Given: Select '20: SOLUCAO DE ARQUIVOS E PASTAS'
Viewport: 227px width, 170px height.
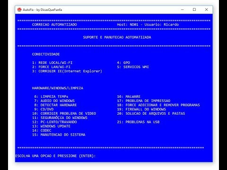Looking at the screenshot, I should pyautogui.click(x=151, y=114).
